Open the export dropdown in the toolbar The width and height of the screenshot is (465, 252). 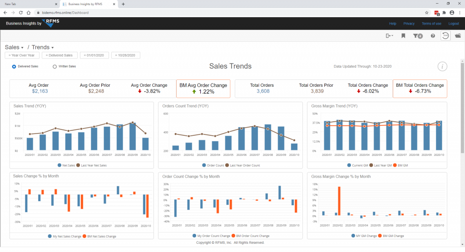pos(389,36)
